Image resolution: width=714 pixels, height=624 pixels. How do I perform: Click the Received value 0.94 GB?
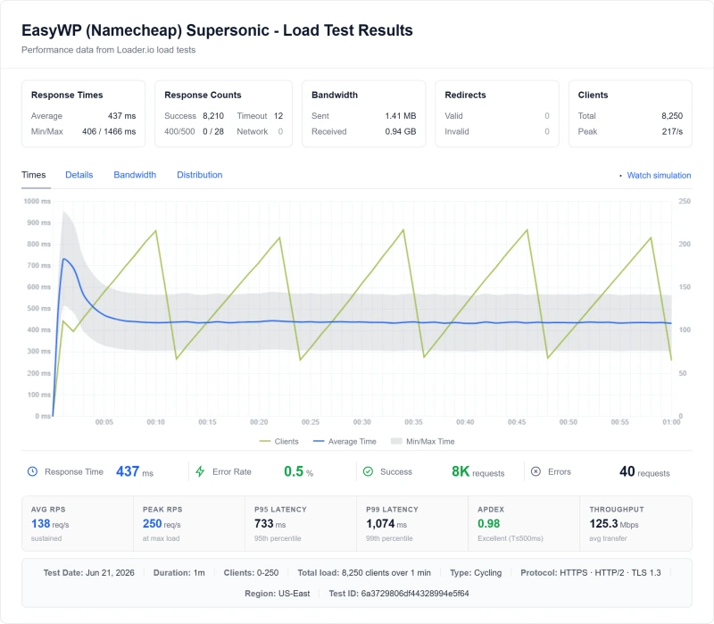[x=400, y=131]
